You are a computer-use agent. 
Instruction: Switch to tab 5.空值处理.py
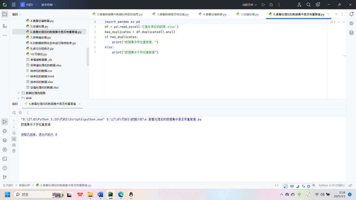(x=248, y=14)
